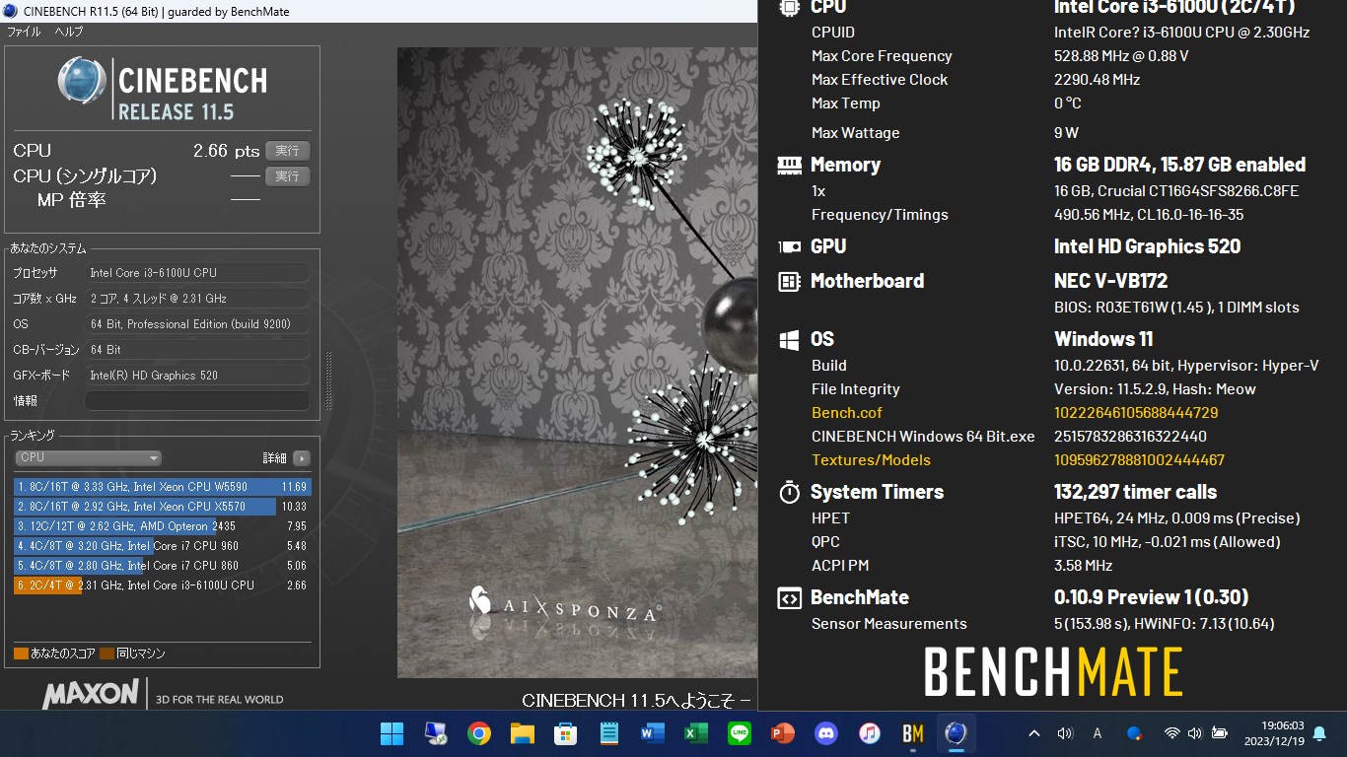Open the ファイル menu

[24, 32]
